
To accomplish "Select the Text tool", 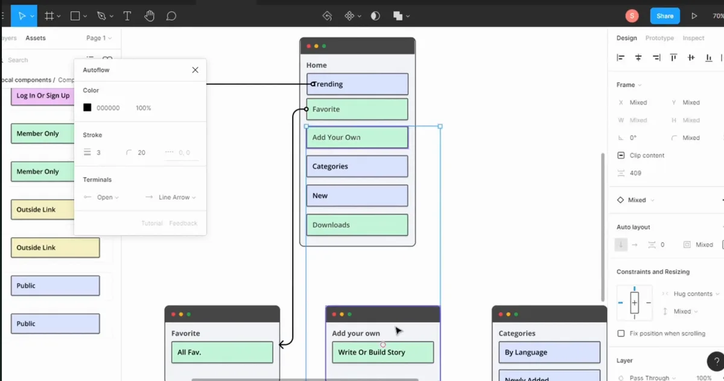I will (x=127, y=16).
